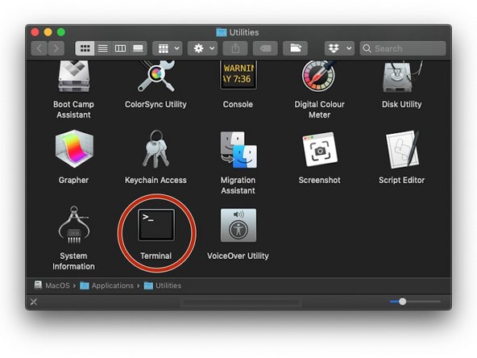Click the System Information label
The height and width of the screenshot is (358, 477).
(73, 261)
